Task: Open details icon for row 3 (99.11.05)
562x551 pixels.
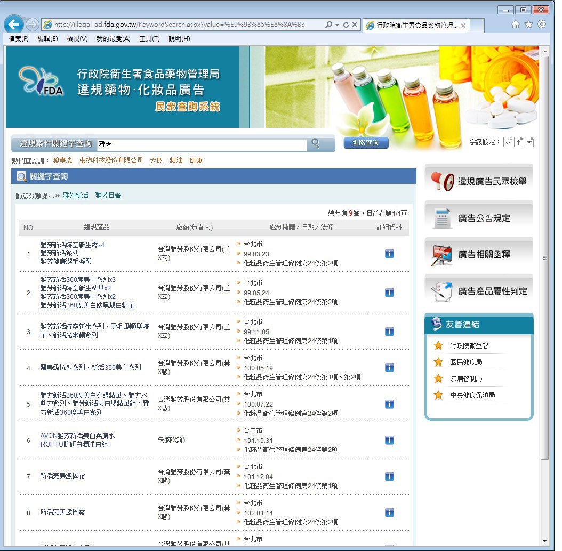Action: pyautogui.click(x=389, y=332)
